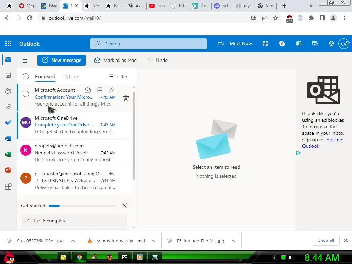
Task: Open Chrome extensions puzzle icon
Action: tap(311, 18)
